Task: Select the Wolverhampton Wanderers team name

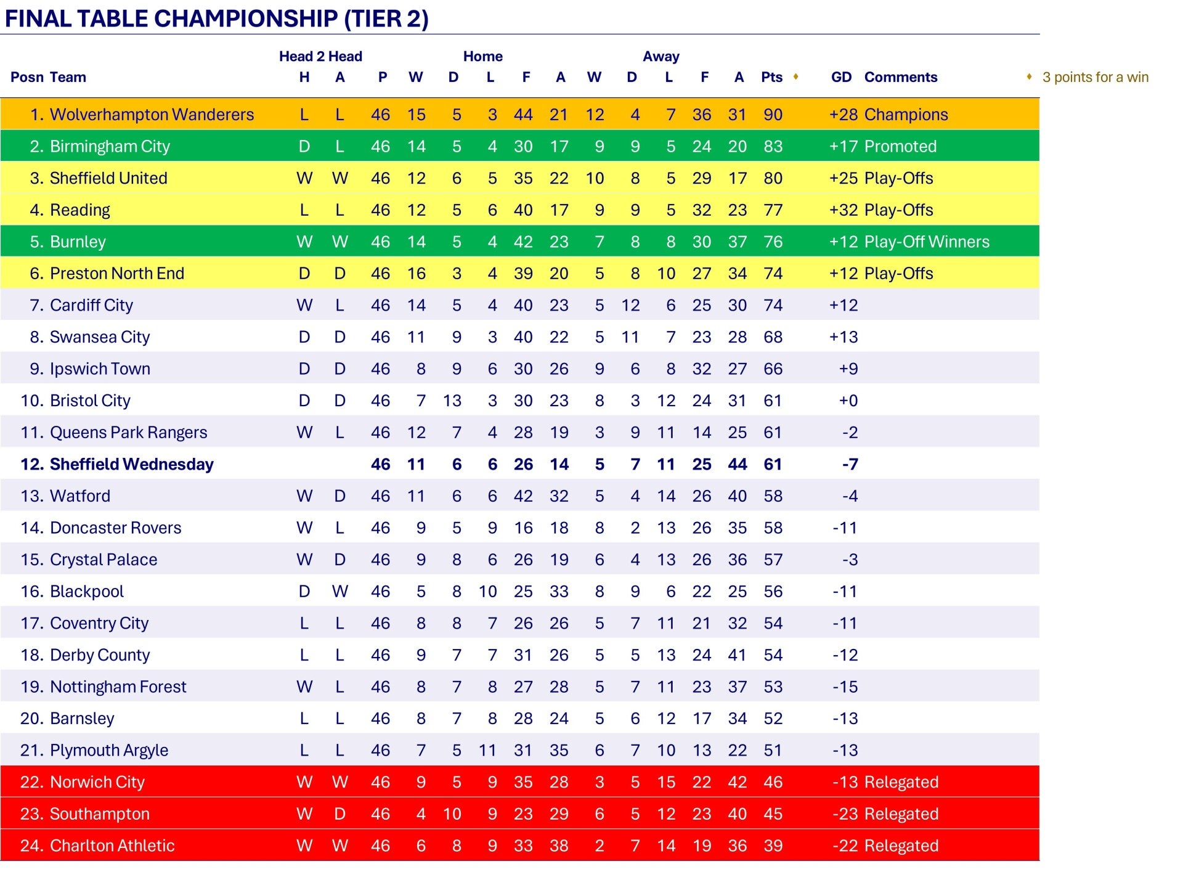Action: (x=152, y=115)
